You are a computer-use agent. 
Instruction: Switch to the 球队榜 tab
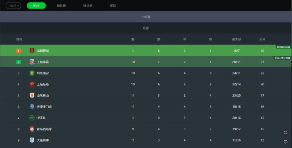point(61,6)
